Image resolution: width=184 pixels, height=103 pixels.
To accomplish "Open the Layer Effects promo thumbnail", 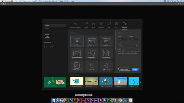I will click(x=55, y=82).
